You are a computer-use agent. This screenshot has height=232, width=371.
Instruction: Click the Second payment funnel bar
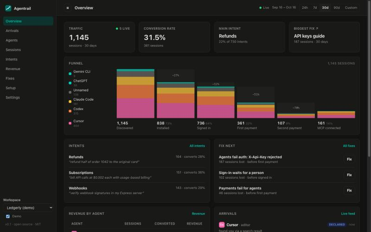click(296, 116)
